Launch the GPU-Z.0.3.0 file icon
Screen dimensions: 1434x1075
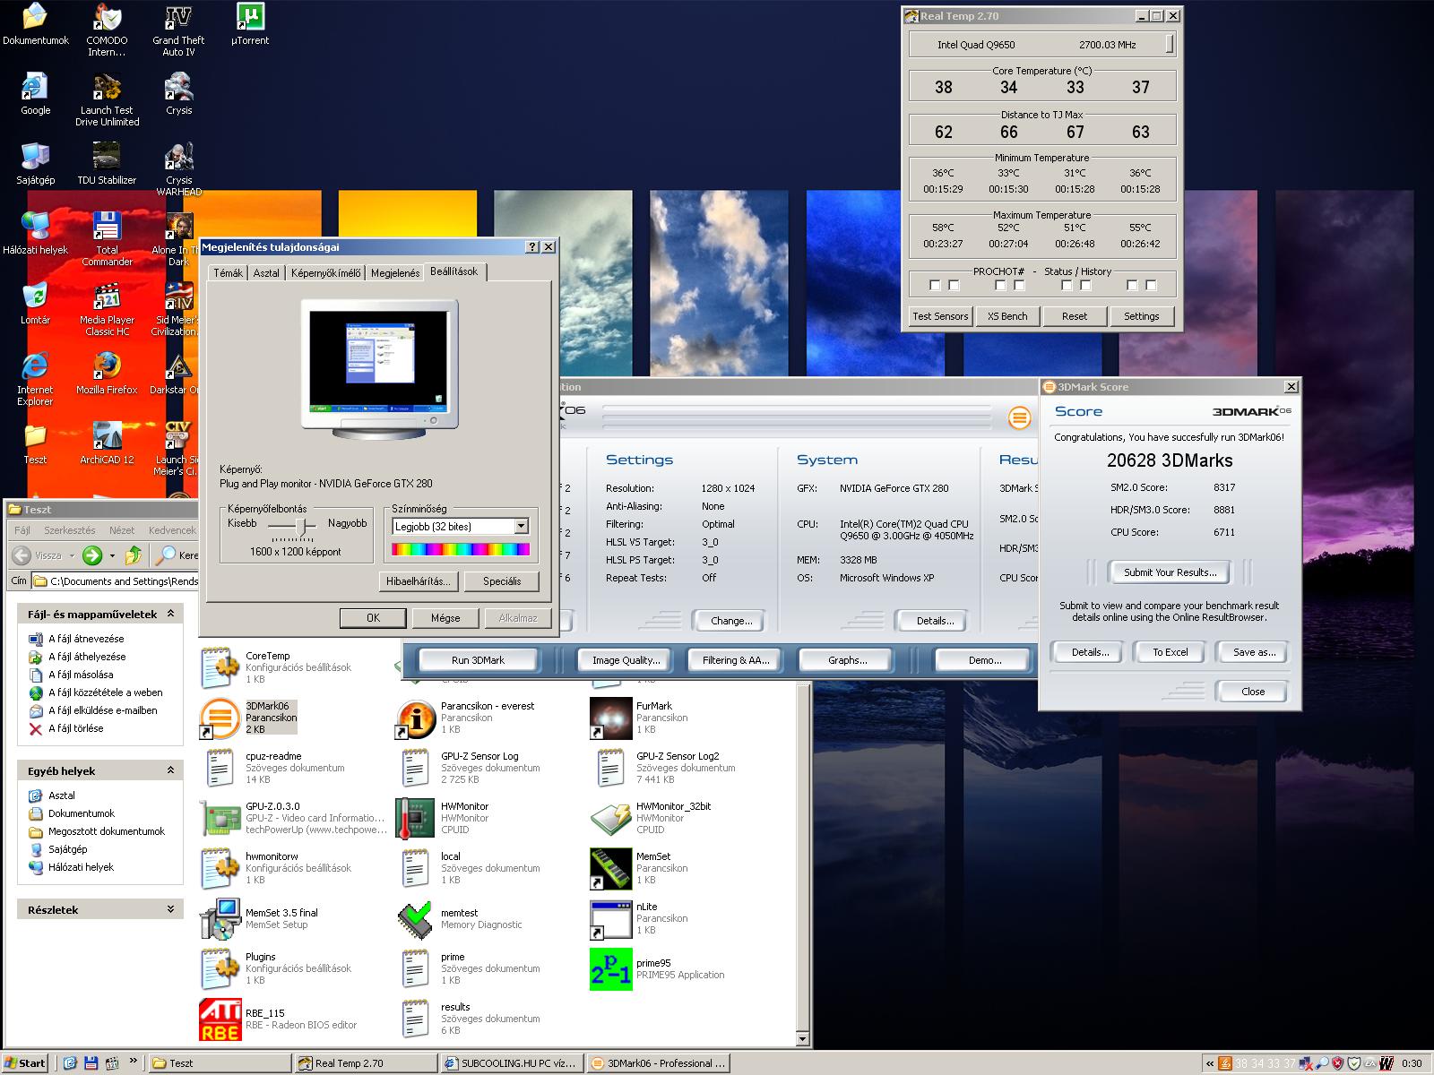coord(220,818)
